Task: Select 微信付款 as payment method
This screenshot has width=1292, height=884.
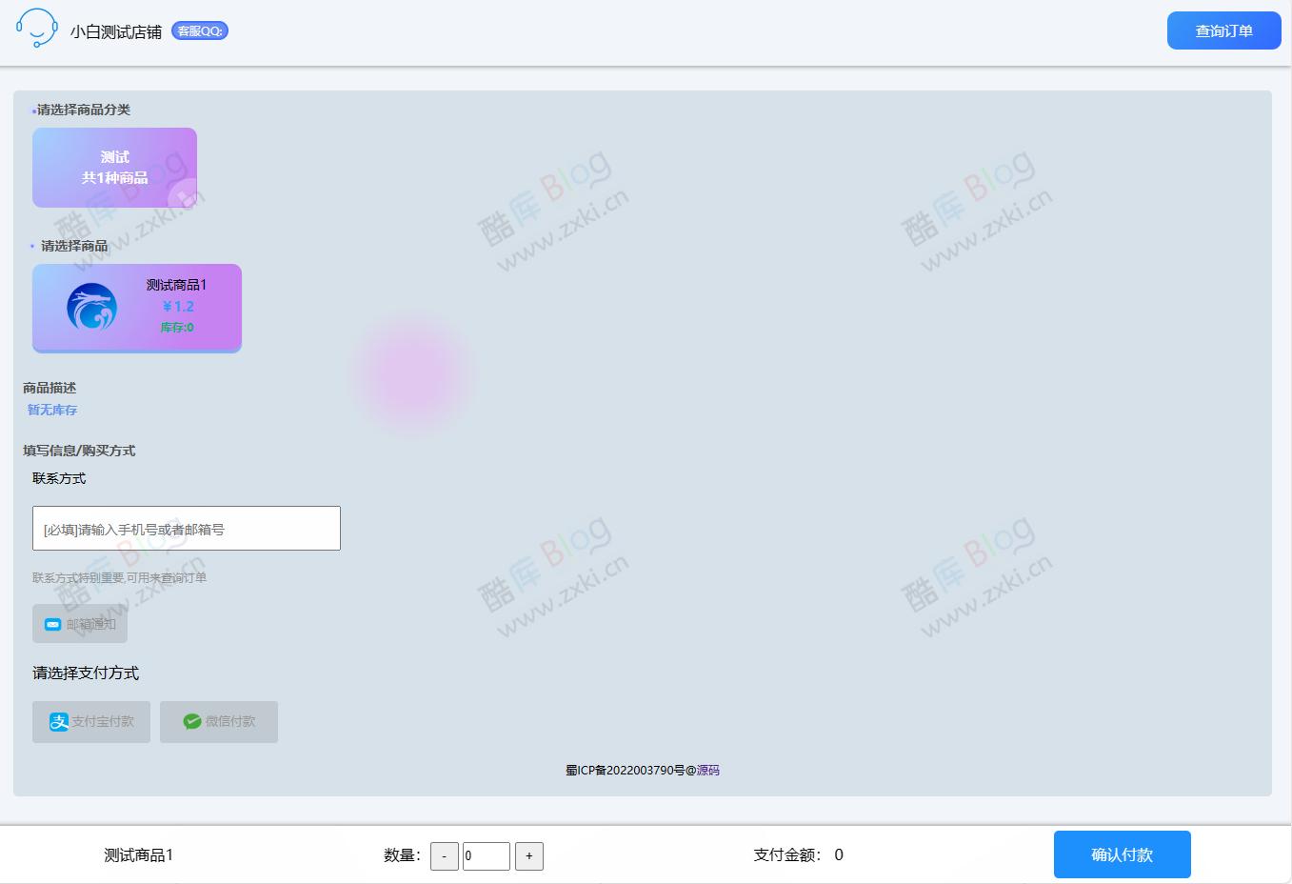Action: point(218,721)
